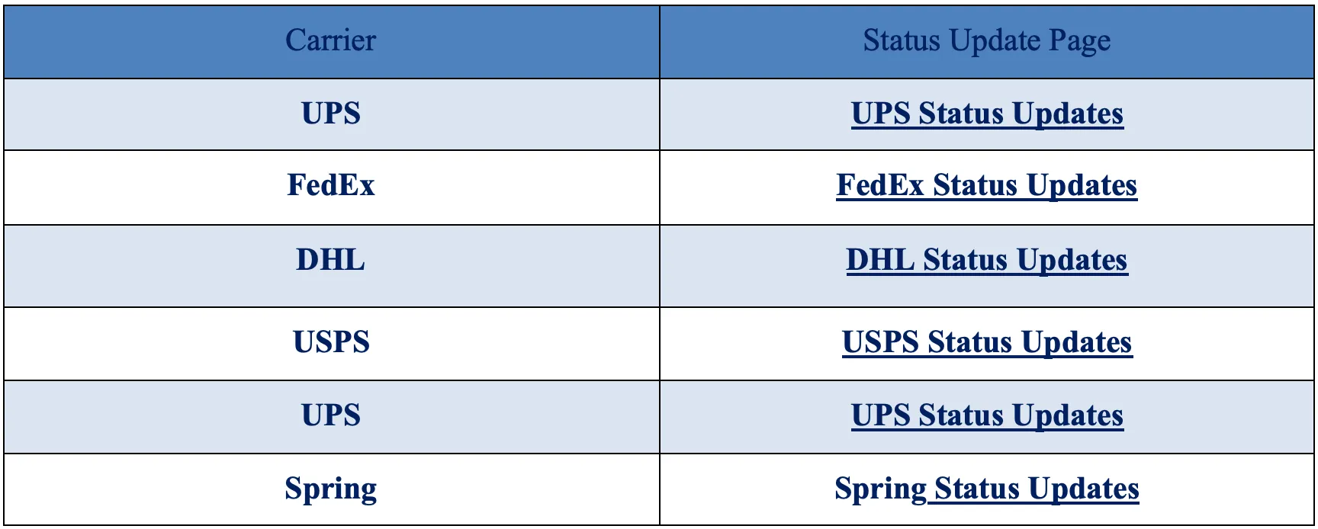Select the Status Update Page column header
Viewport: 1318px width, 529px height.
coord(987,41)
